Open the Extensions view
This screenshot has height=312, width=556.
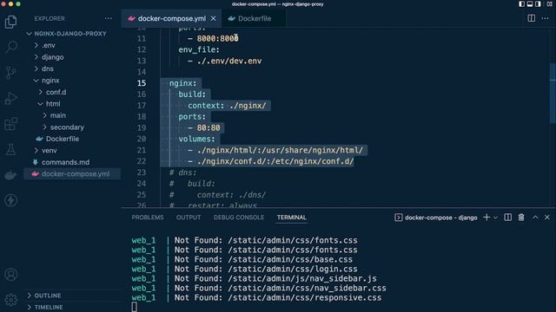pos(11,124)
